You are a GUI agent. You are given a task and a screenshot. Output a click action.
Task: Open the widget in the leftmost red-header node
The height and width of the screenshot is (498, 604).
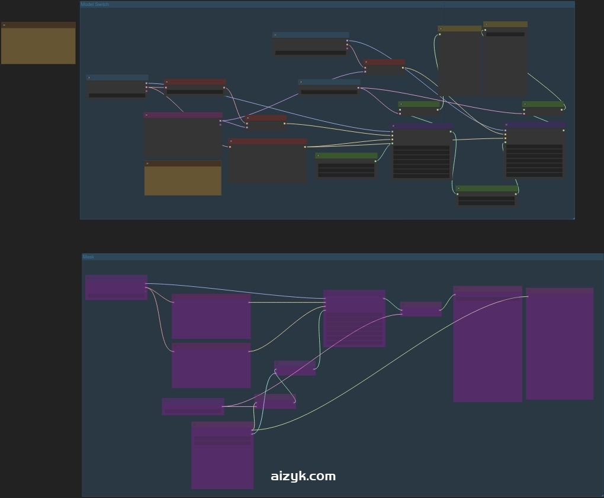pos(194,92)
